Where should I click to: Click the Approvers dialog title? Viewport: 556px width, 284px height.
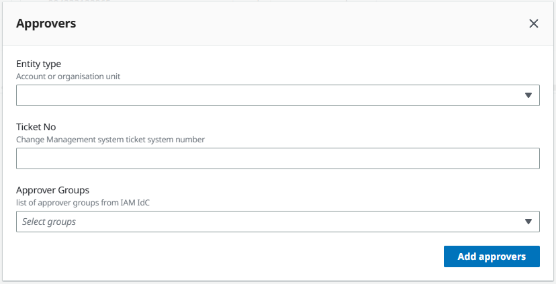tap(46, 23)
